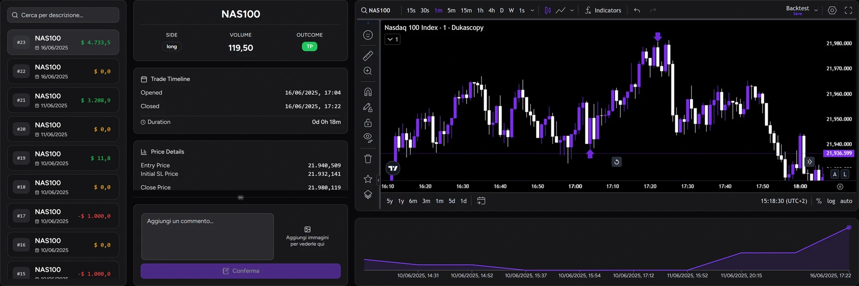859x286 pixels.
Task: Select the ruler measure tool
Action: (x=368, y=56)
